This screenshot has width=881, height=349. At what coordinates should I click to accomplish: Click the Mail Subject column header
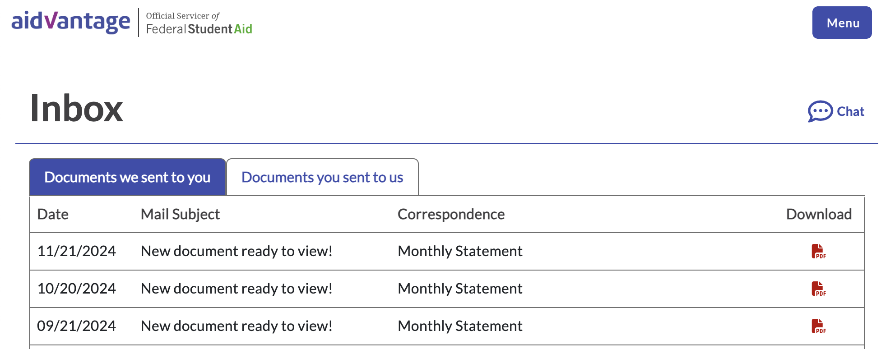180,214
